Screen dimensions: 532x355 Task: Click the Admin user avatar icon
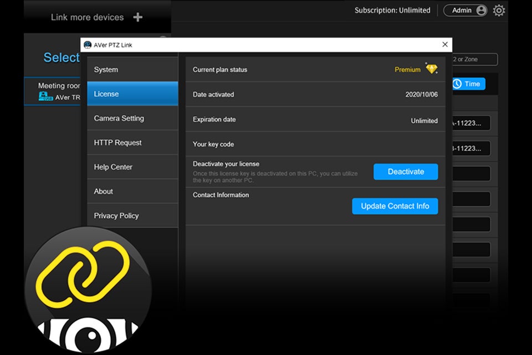point(481,11)
